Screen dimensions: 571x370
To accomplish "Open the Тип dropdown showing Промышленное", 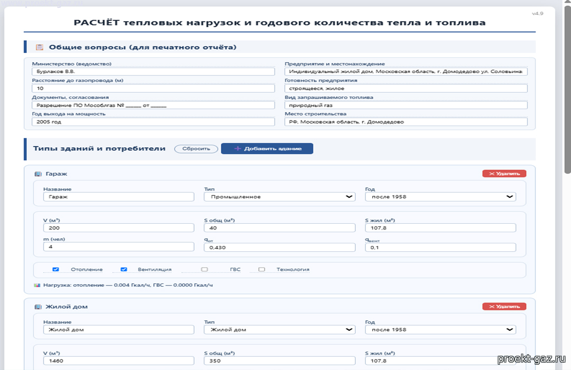I will point(279,197).
